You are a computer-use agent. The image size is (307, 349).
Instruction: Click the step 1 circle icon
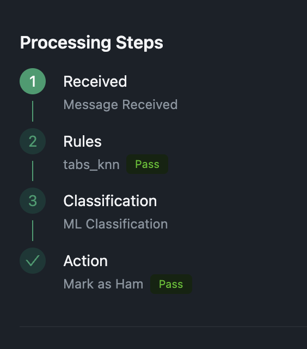pos(33,81)
